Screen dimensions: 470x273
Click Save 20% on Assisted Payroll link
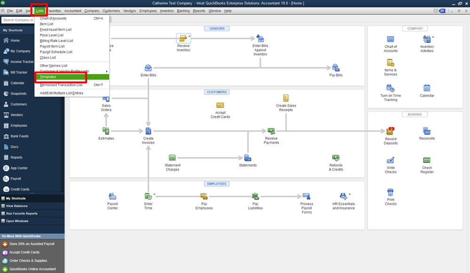pyautogui.click(x=32, y=244)
